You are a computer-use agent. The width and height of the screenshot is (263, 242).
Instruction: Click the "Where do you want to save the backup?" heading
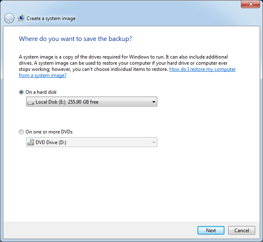coord(75,39)
